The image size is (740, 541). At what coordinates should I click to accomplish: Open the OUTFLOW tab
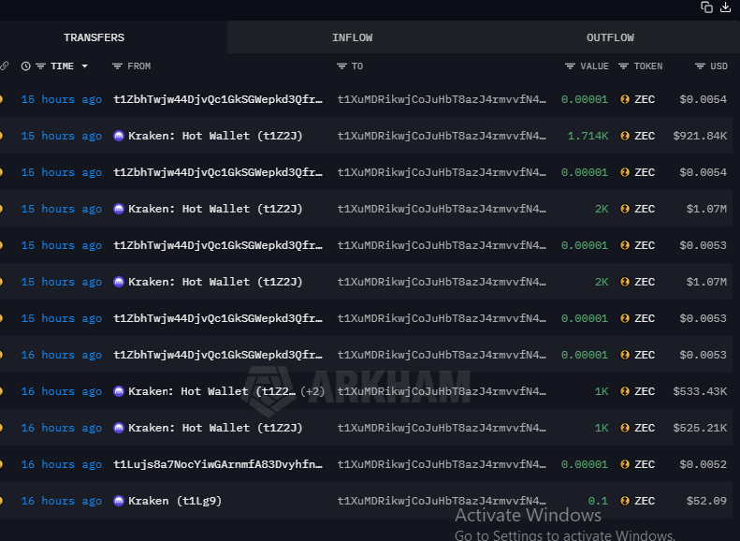coord(610,37)
